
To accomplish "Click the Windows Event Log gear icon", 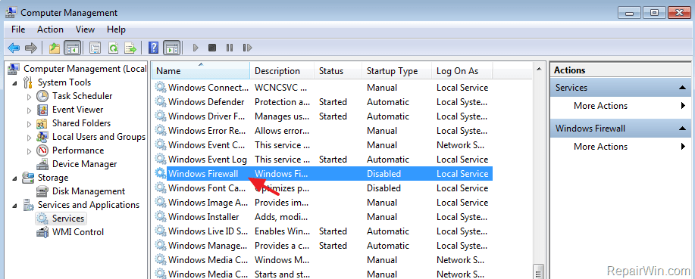I will coord(160,160).
